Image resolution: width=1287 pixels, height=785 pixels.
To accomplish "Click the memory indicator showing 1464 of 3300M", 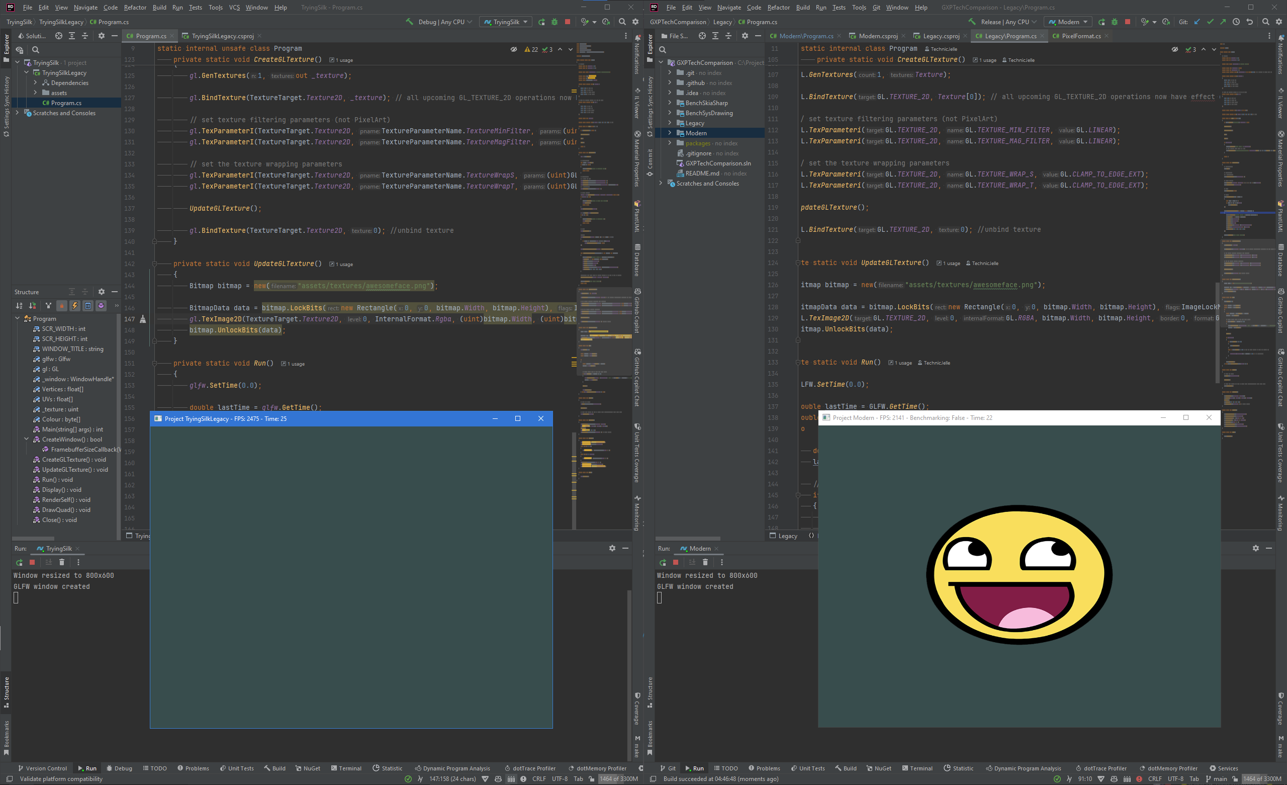I will coord(618,779).
